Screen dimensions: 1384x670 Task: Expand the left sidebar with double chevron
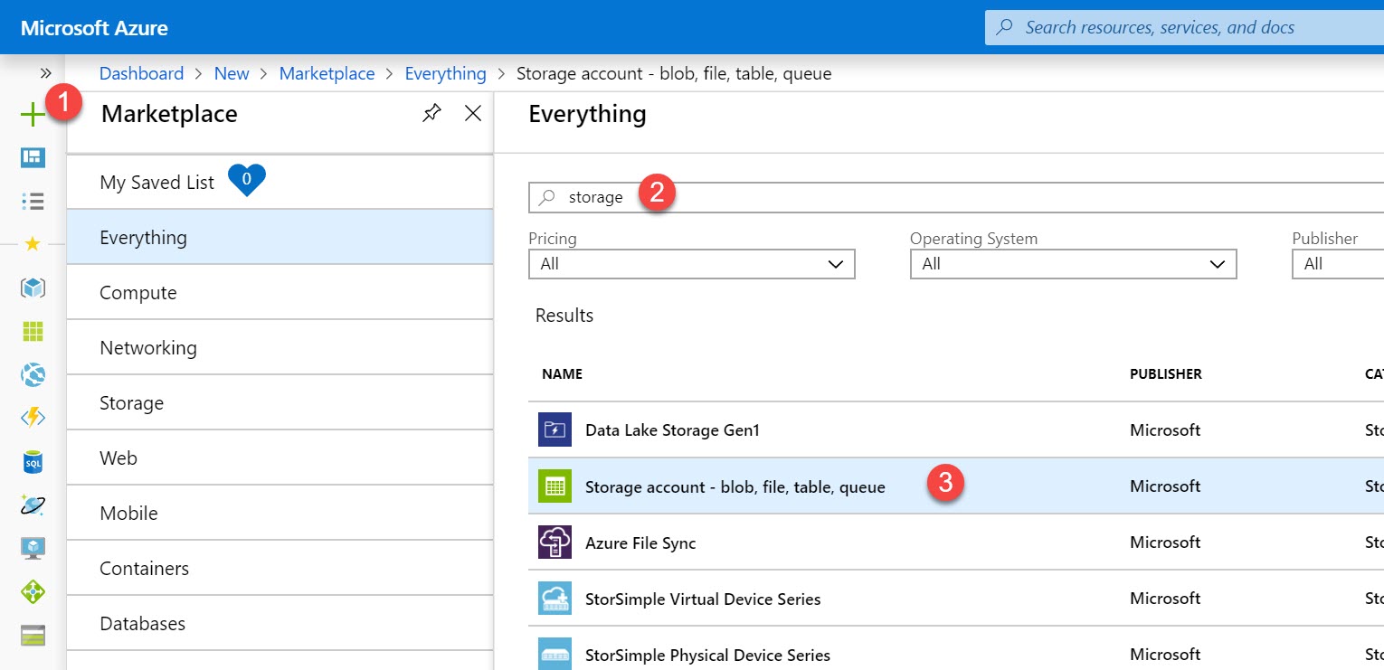click(45, 73)
